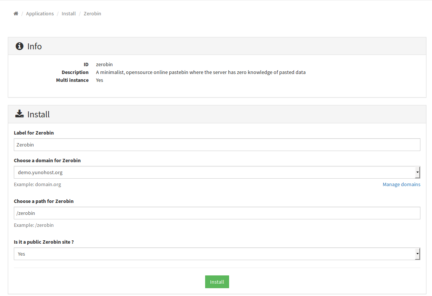This screenshot has height=296, width=432.
Task: Click Zerobin breadcrumb entry
Action: [x=92, y=13]
